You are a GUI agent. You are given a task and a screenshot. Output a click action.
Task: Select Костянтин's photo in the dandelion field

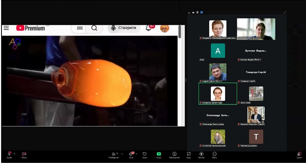click(218, 137)
